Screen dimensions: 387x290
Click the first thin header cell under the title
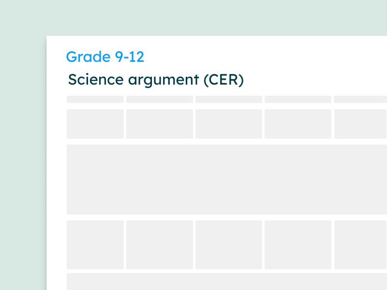point(95,100)
